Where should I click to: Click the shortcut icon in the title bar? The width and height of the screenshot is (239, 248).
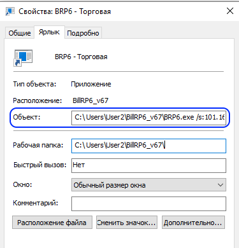10,11
